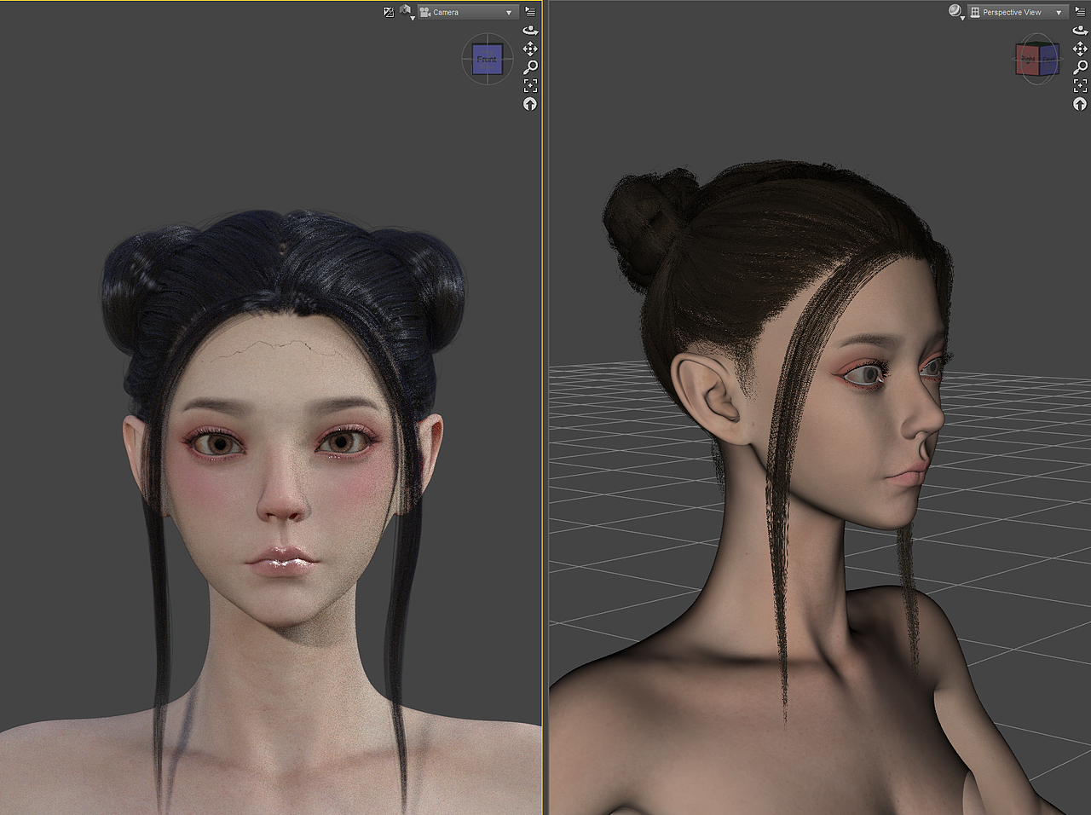Click zoom magnifier in Camera viewport

point(530,67)
